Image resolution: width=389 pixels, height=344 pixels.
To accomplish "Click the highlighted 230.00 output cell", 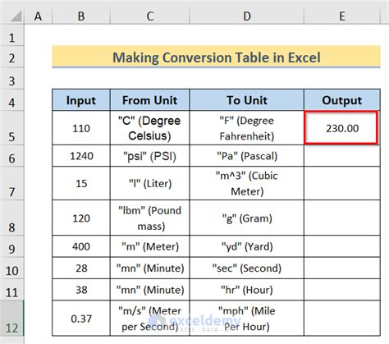I will click(x=342, y=128).
